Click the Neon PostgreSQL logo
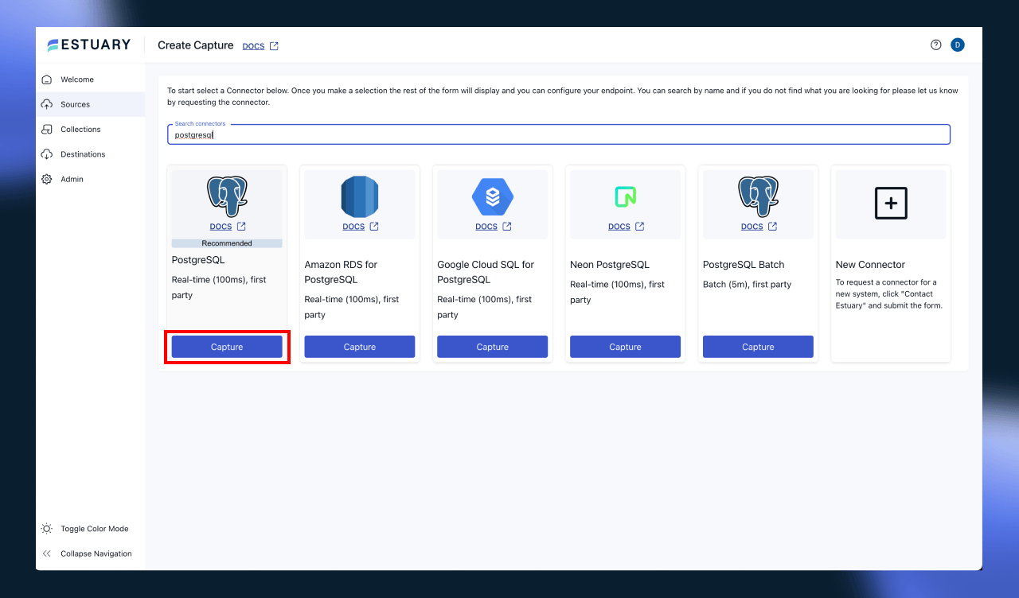Image resolution: width=1019 pixels, height=598 pixels. tap(626, 196)
